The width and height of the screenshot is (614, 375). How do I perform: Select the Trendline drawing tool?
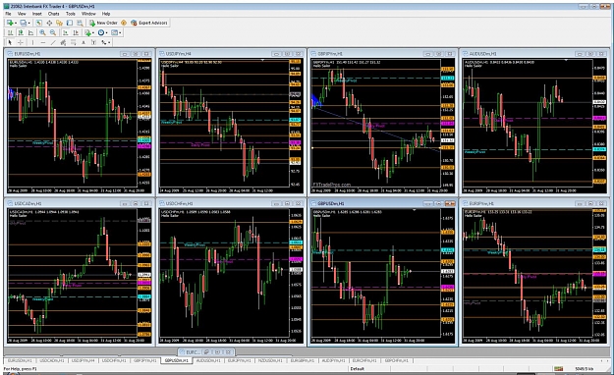click(x=53, y=42)
